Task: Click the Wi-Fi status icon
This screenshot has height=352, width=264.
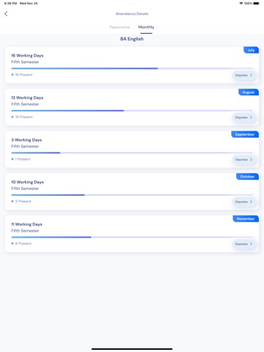Action: coord(241,4)
